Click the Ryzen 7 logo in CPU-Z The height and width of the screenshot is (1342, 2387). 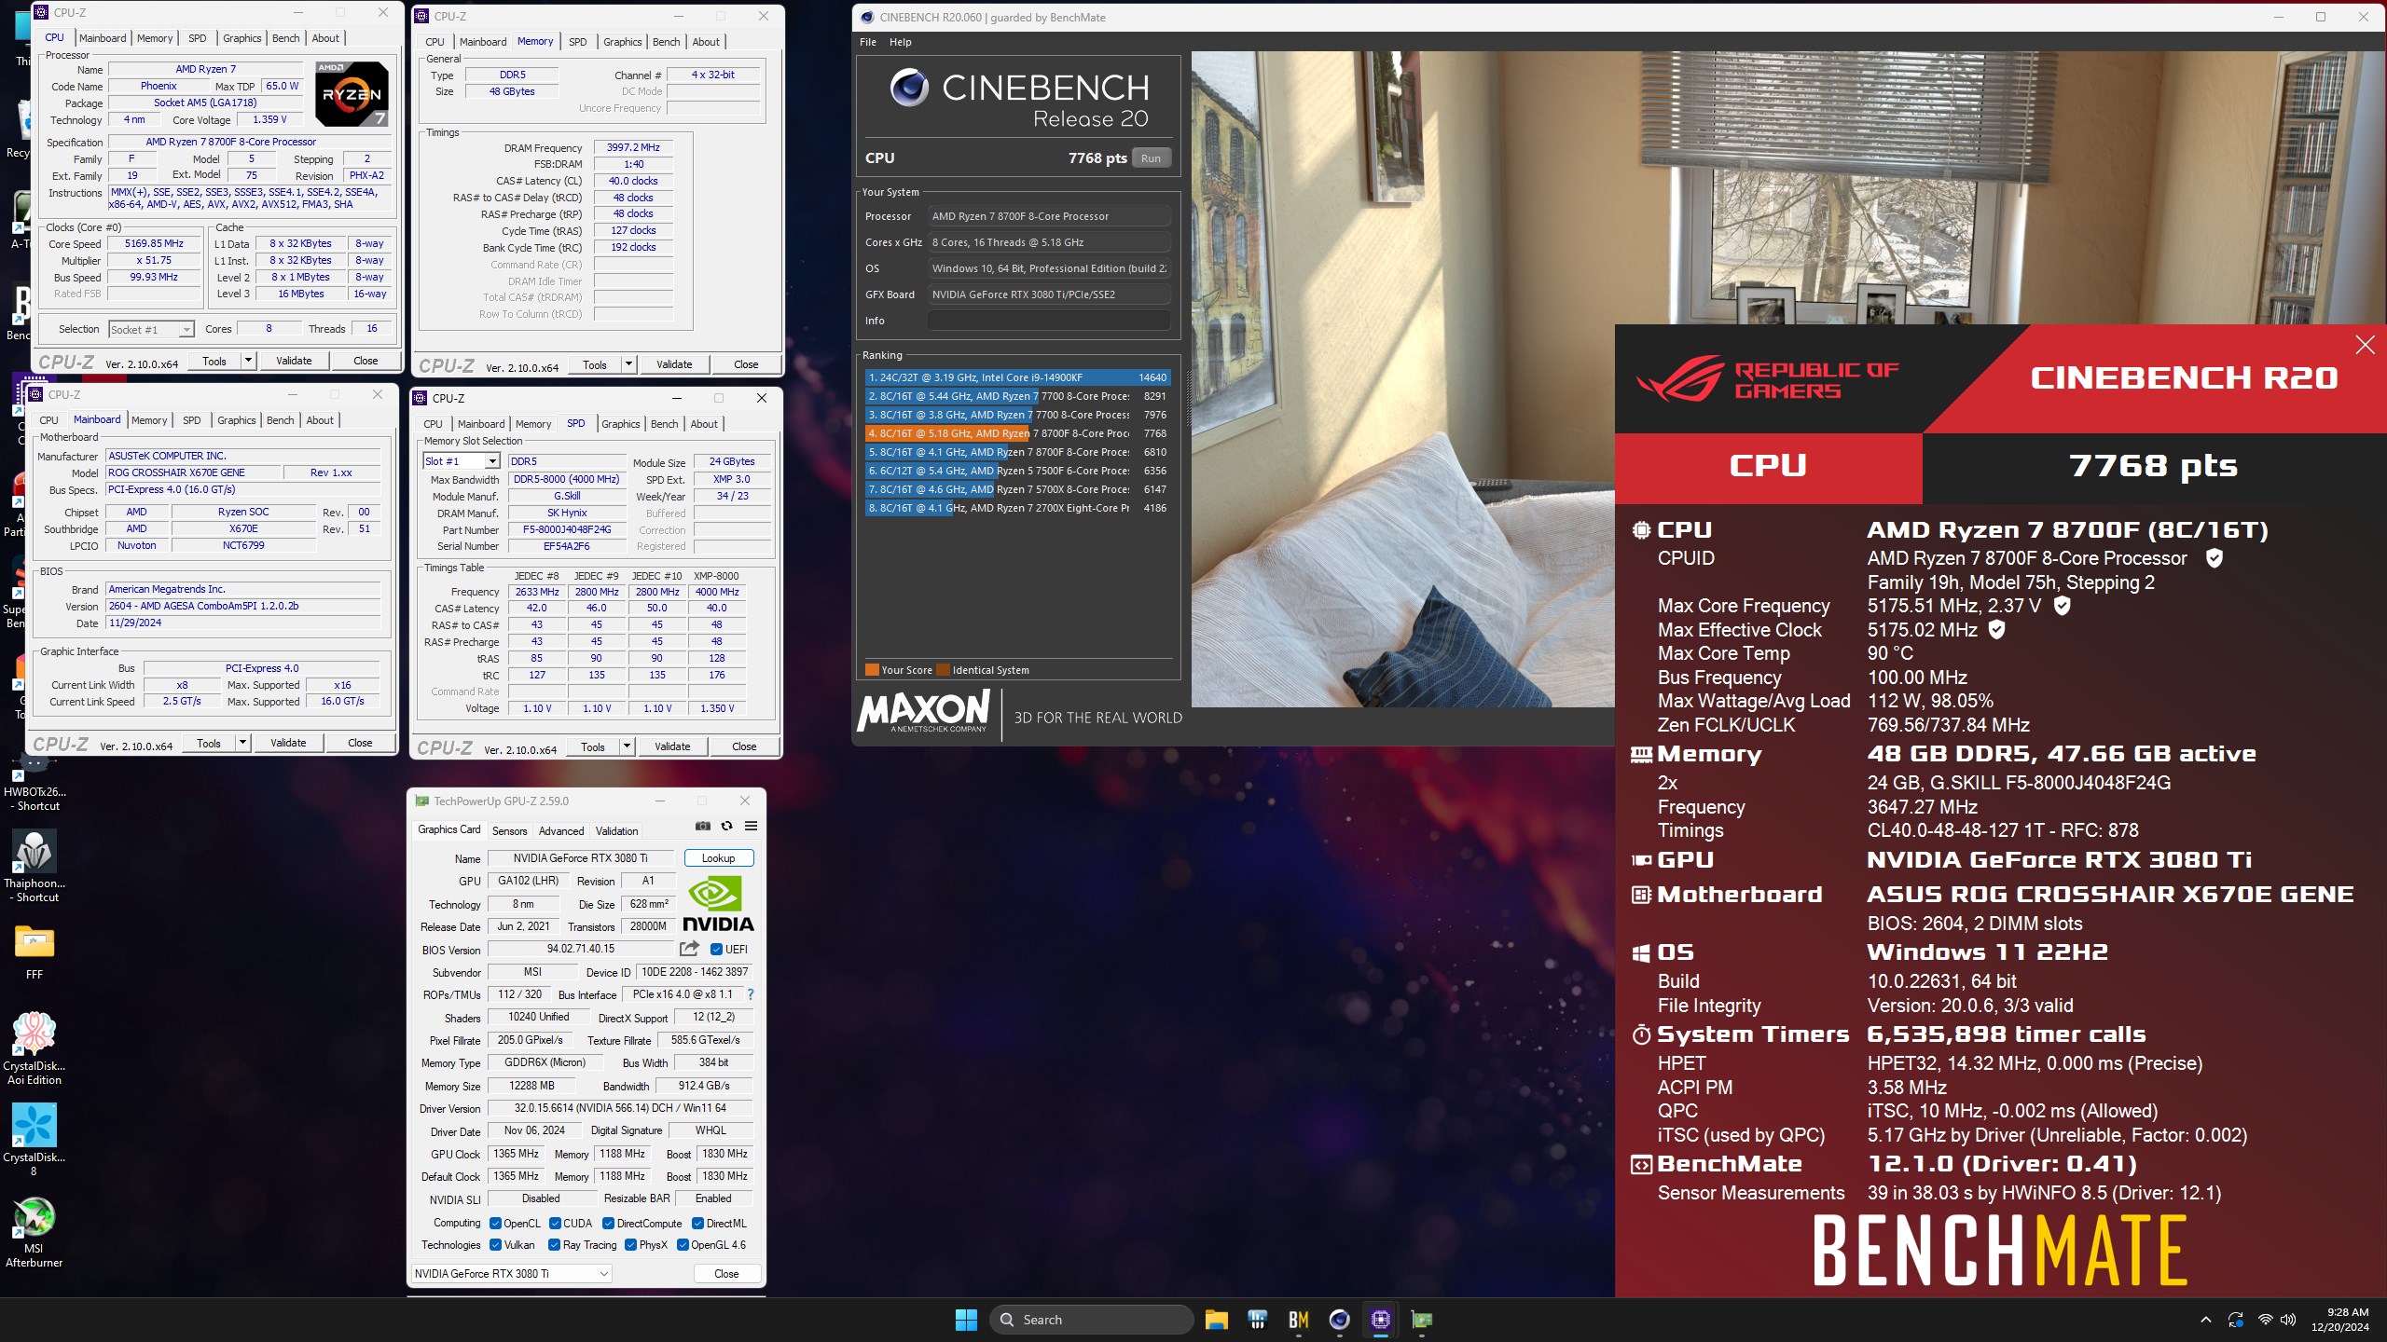[352, 94]
